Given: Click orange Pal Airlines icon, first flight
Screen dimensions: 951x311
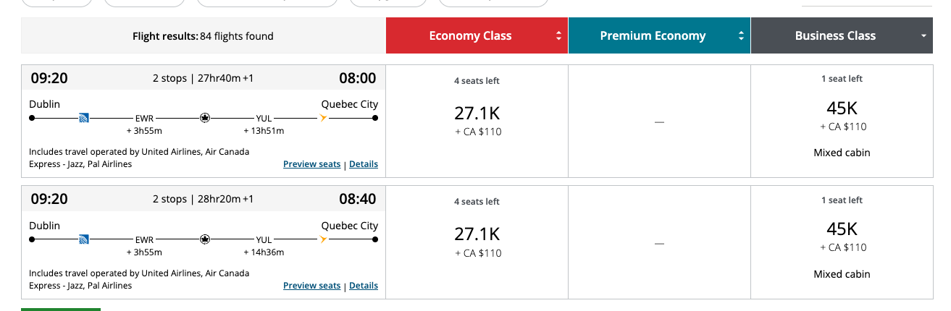Looking at the screenshot, I should coord(324,117).
